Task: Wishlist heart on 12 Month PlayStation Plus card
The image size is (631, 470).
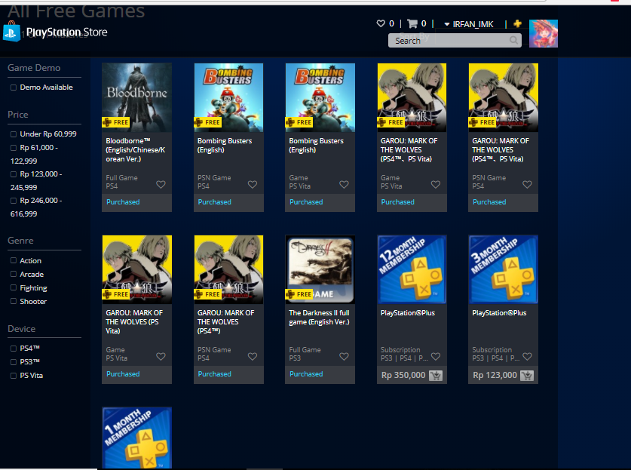Action: tap(436, 356)
